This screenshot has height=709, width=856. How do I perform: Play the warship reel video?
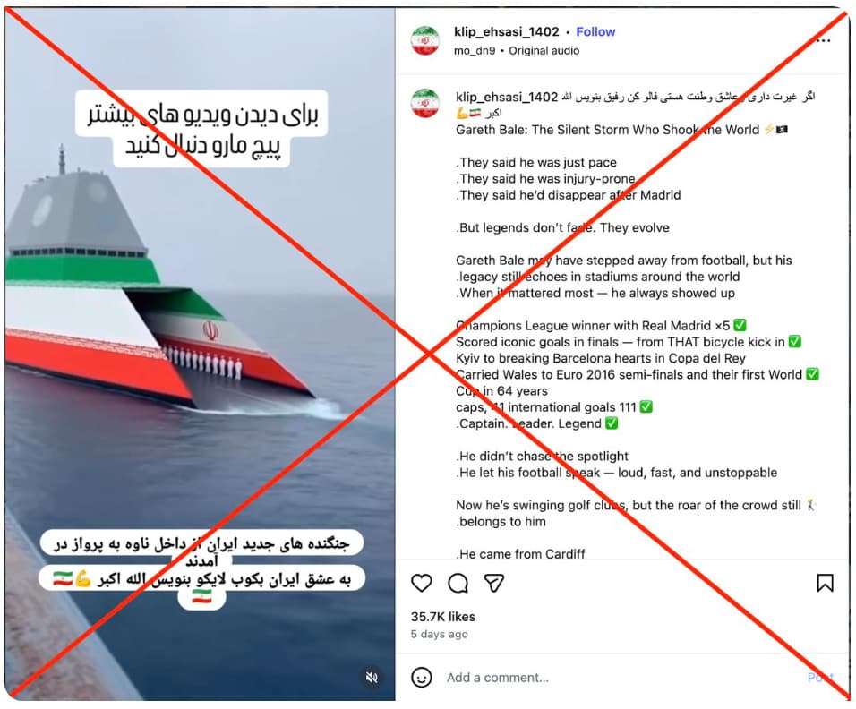pos(200,354)
